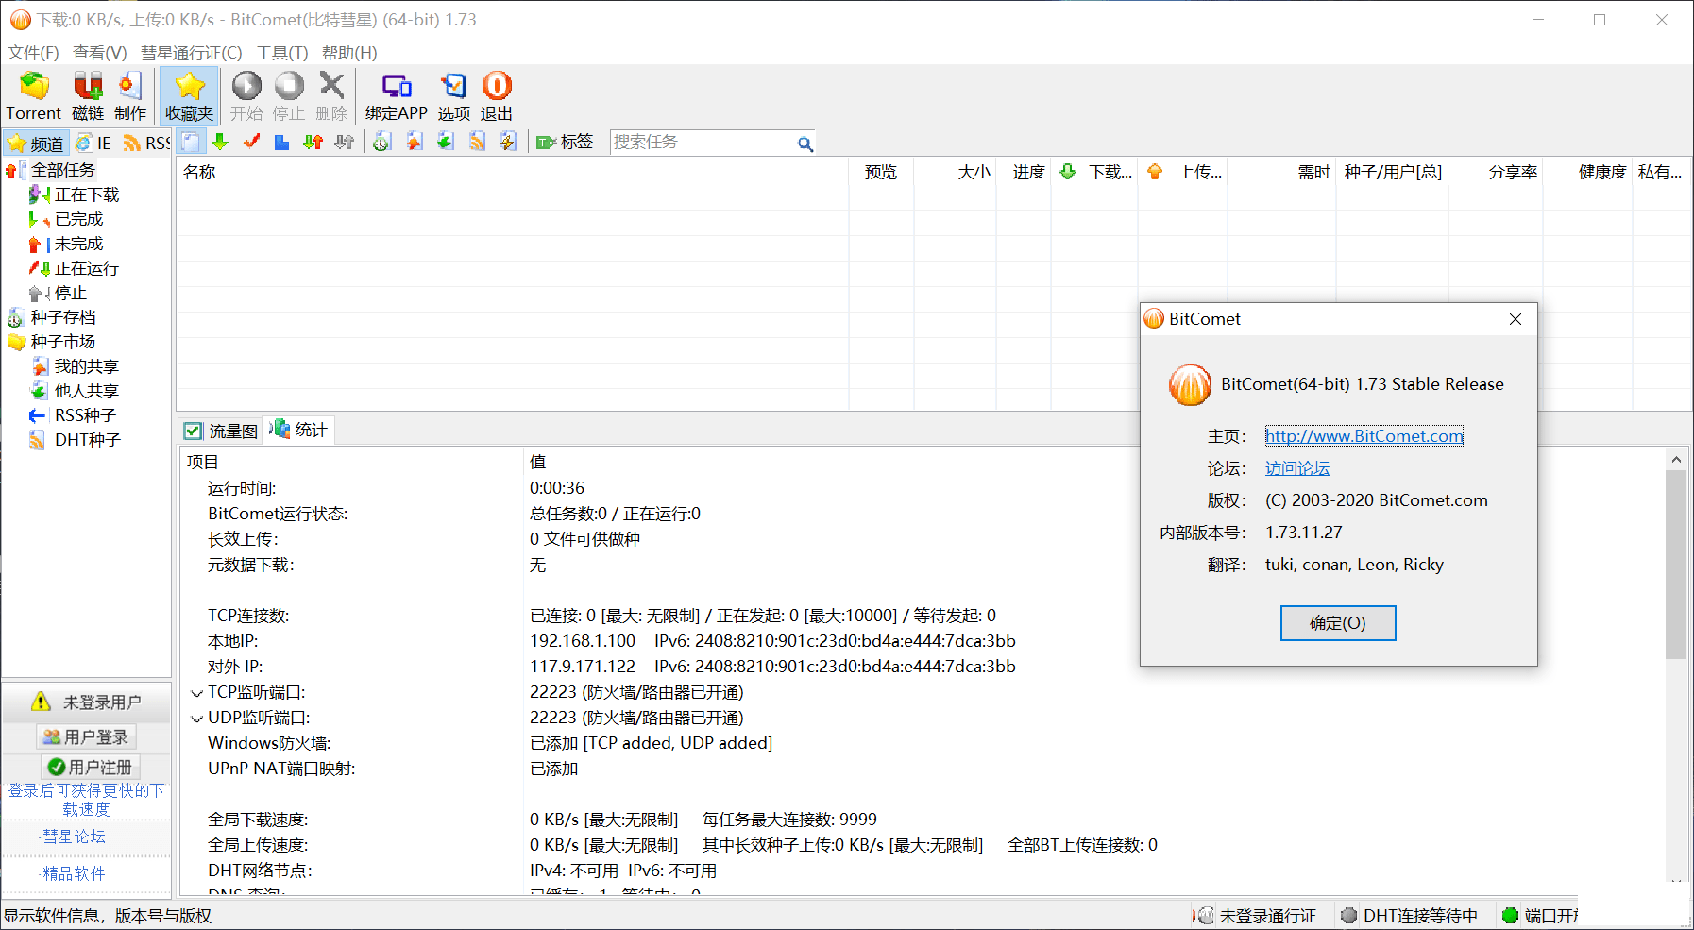Switch to the RSS sidebar tab

tap(146, 144)
